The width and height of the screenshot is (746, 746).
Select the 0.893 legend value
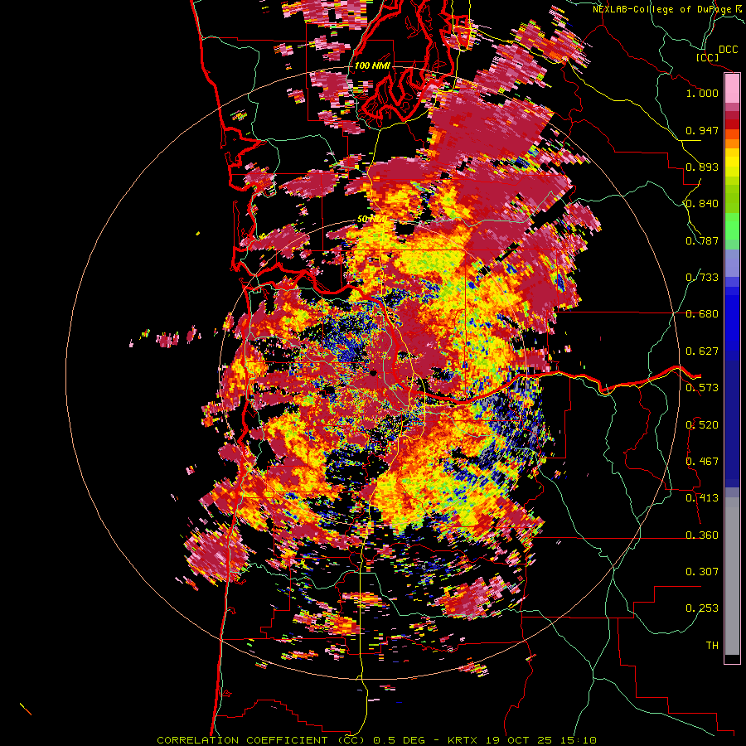702,167
